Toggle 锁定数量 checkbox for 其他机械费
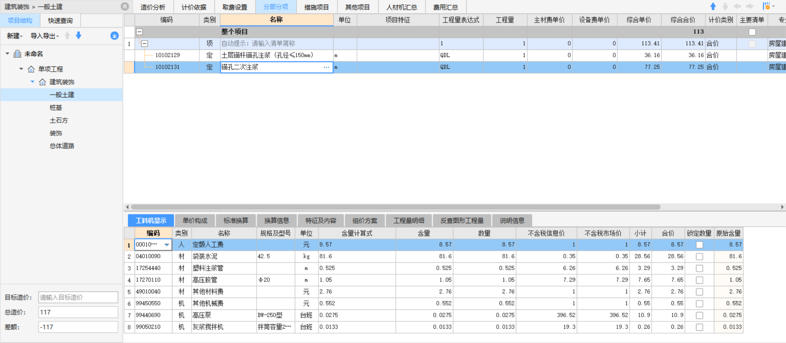This screenshot has width=786, height=343. click(x=700, y=304)
